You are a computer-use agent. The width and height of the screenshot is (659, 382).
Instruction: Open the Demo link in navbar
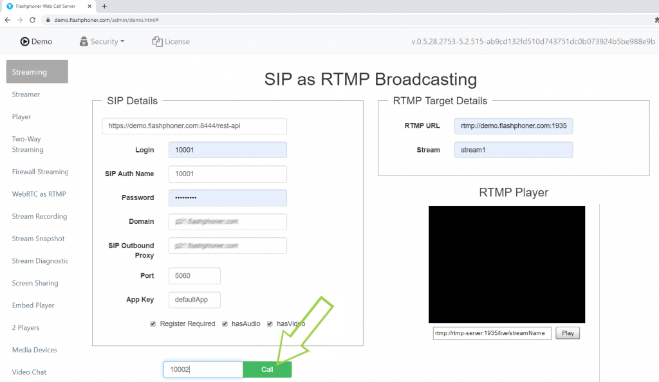36,42
